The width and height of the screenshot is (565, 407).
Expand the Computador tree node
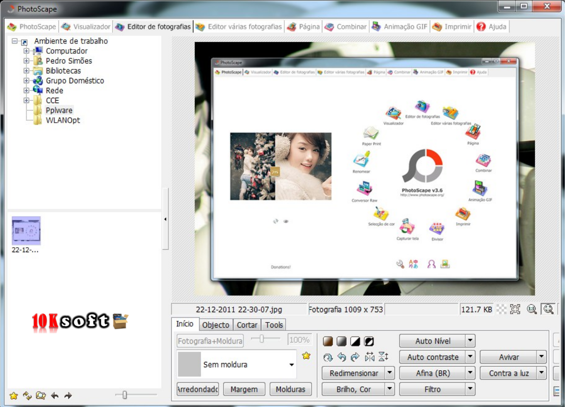tap(27, 51)
